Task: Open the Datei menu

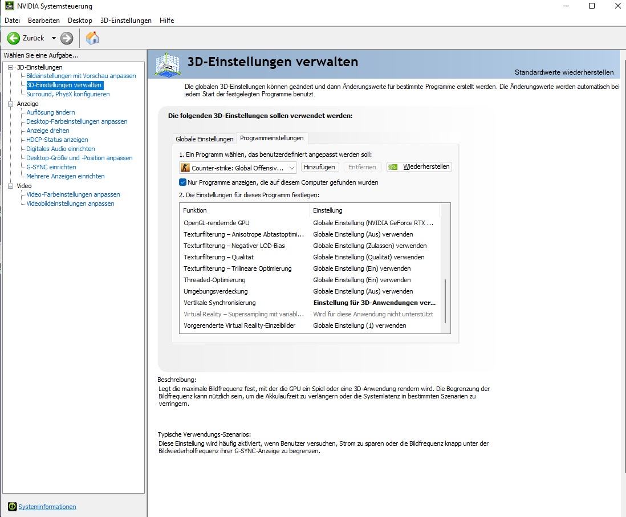Action: point(13,21)
